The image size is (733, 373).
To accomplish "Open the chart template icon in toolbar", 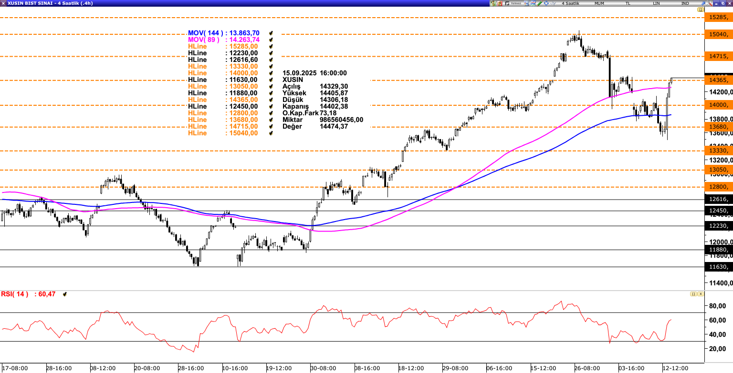I will [533, 3].
